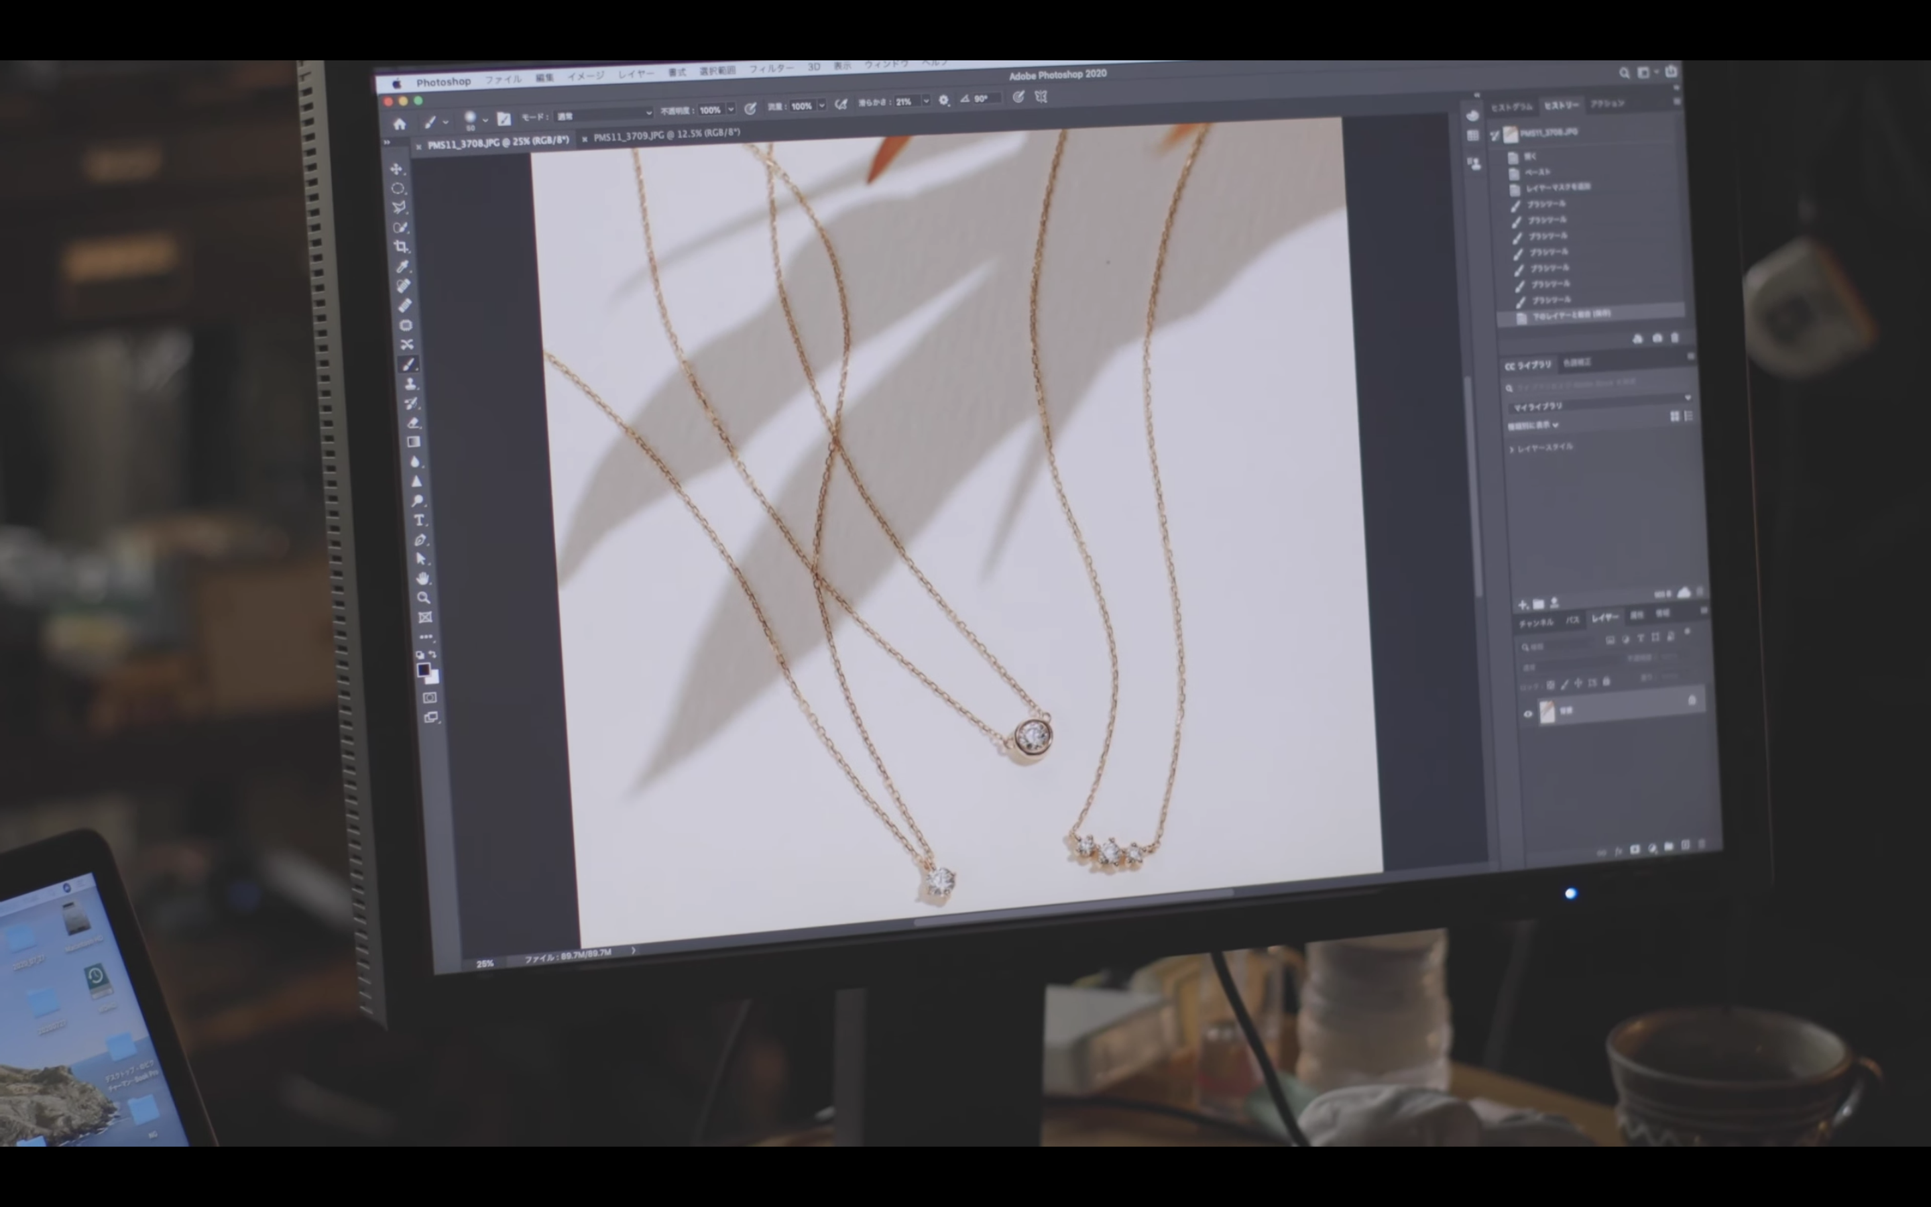
Task: Click the background color swatch
Action: 432,679
